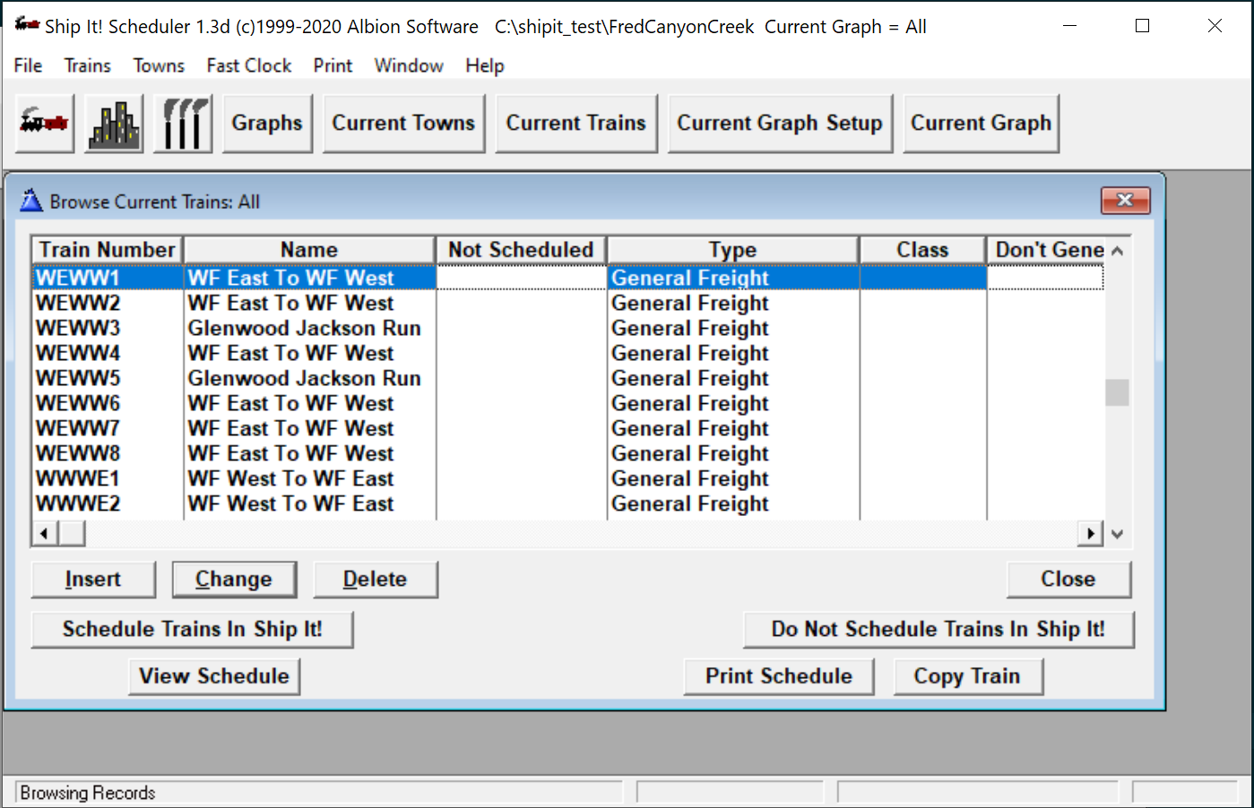Click the Change button
This screenshot has height=808, width=1254.
click(234, 580)
